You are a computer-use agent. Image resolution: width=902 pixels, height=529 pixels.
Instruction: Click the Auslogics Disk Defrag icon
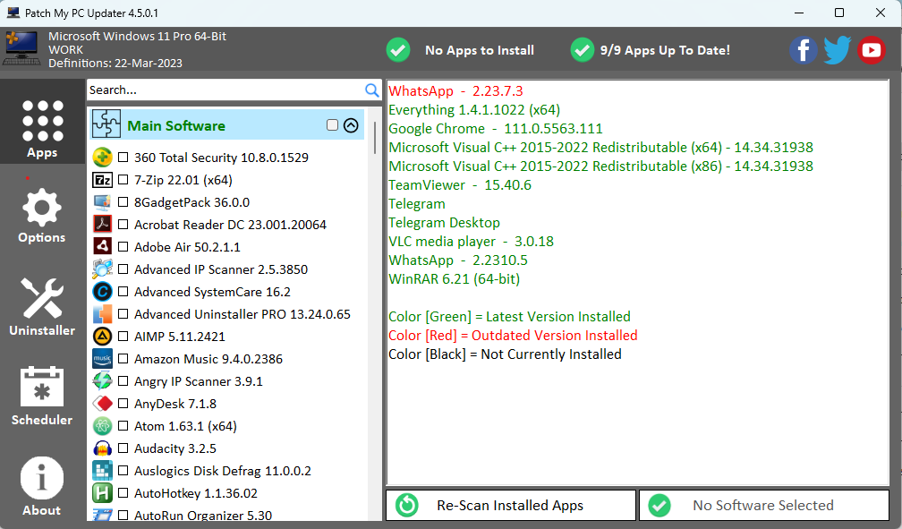tap(102, 471)
